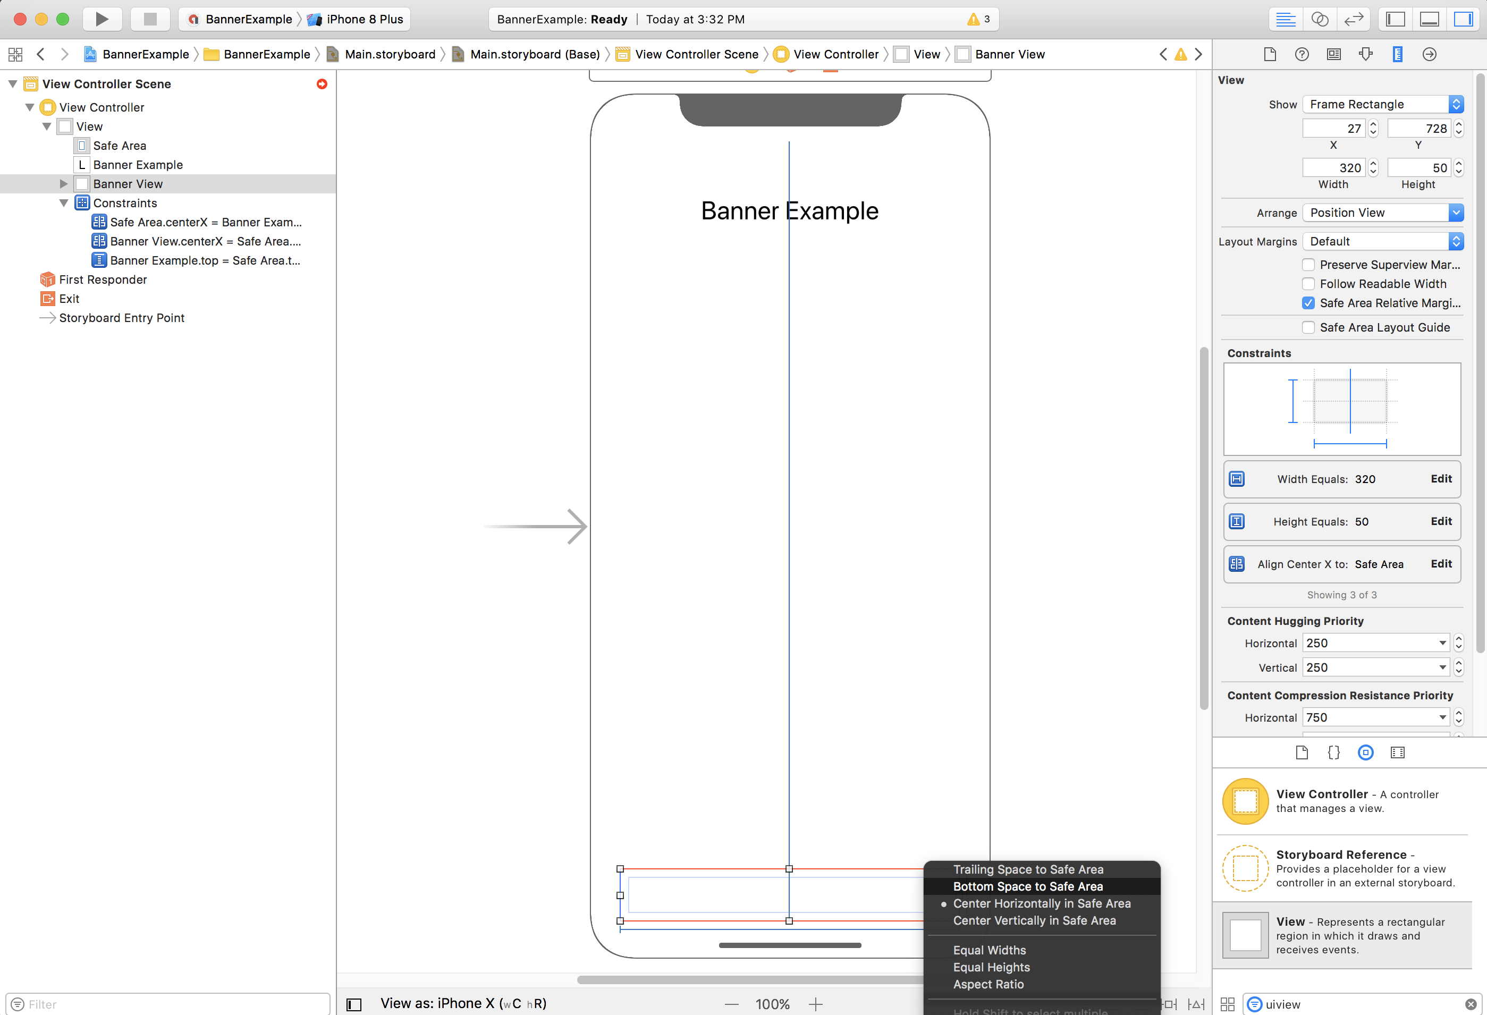The height and width of the screenshot is (1015, 1487).
Task: Edit the Width Equals 320 constraint
Action: [1440, 479]
